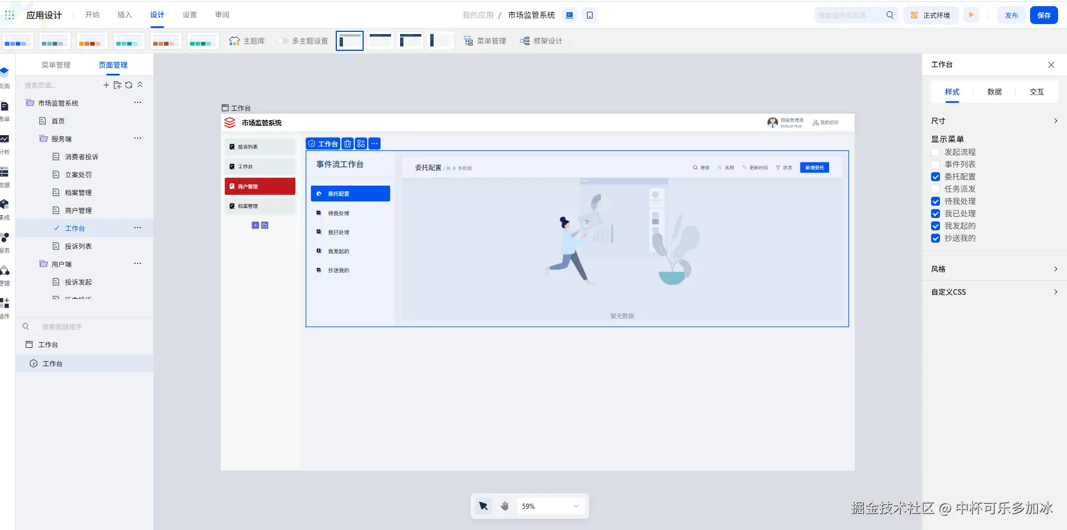
Task: Switch to desktop preview mode icon
Action: 570,15
